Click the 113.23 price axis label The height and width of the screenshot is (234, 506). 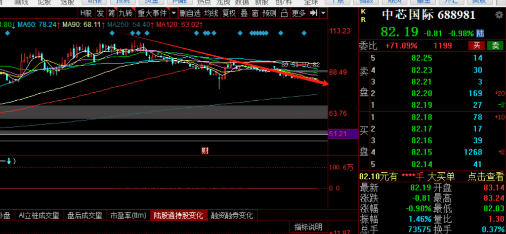340,31
